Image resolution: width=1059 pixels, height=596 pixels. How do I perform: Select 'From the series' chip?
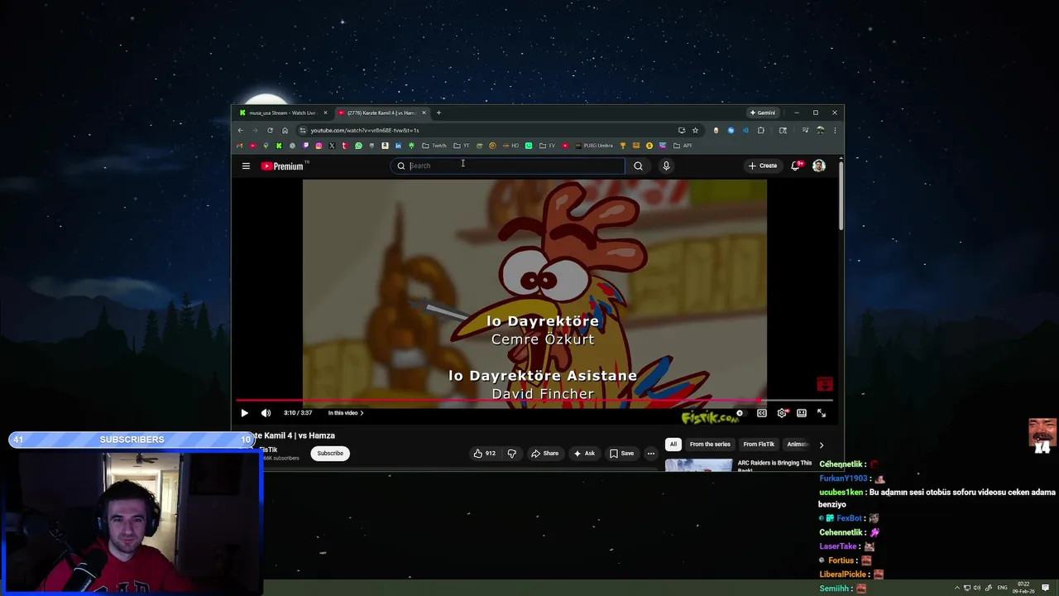(x=710, y=445)
